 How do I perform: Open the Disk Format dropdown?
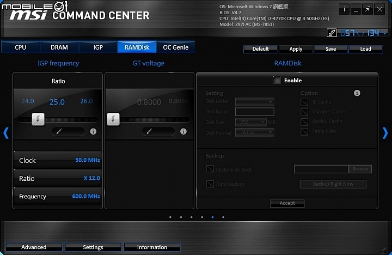click(255, 132)
